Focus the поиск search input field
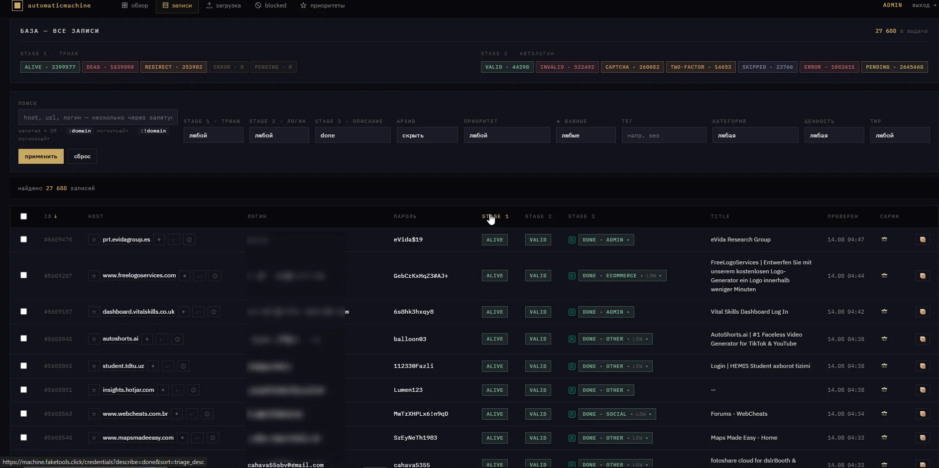This screenshot has height=468, width=939. (x=98, y=117)
